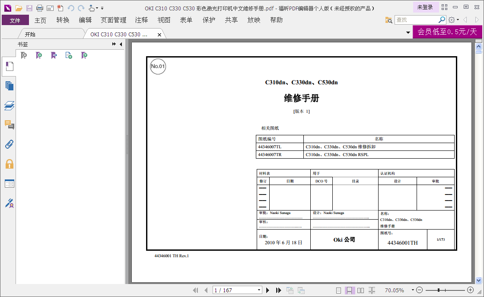484x297 pixels.
Task: Open the 注释 ribbon tab
Action: (x=142, y=20)
